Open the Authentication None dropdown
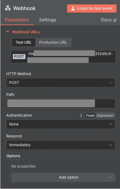 [61, 124]
